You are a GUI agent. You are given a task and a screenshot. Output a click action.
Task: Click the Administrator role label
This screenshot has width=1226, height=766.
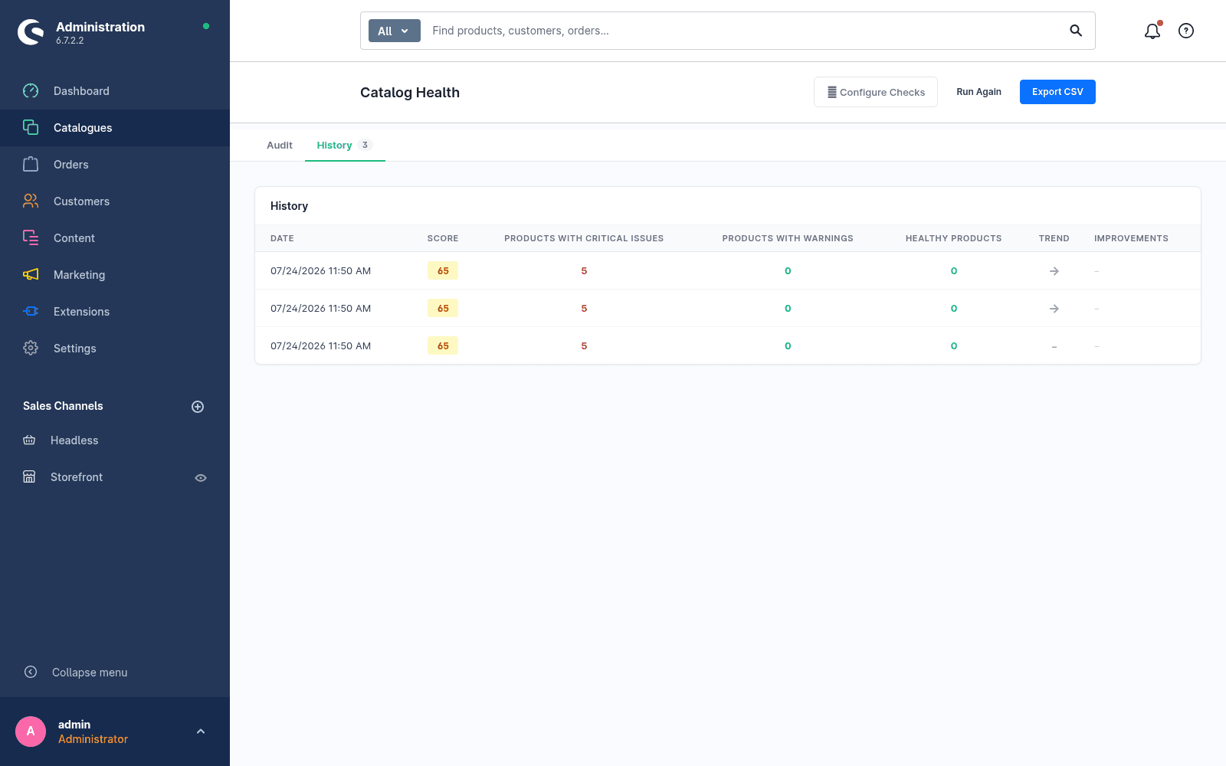(x=93, y=739)
